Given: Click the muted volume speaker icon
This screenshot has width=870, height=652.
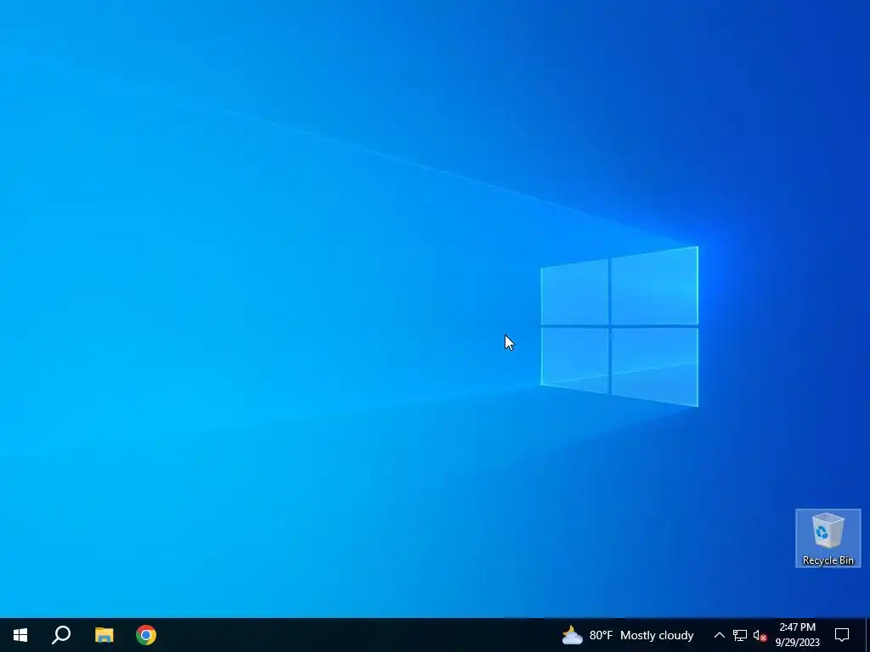Looking at the screenshot, I should (760, 635).
